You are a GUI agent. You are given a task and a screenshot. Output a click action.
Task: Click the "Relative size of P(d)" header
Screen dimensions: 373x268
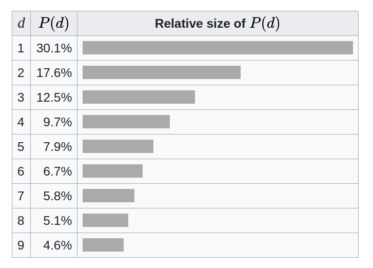(x=218, y=24)
